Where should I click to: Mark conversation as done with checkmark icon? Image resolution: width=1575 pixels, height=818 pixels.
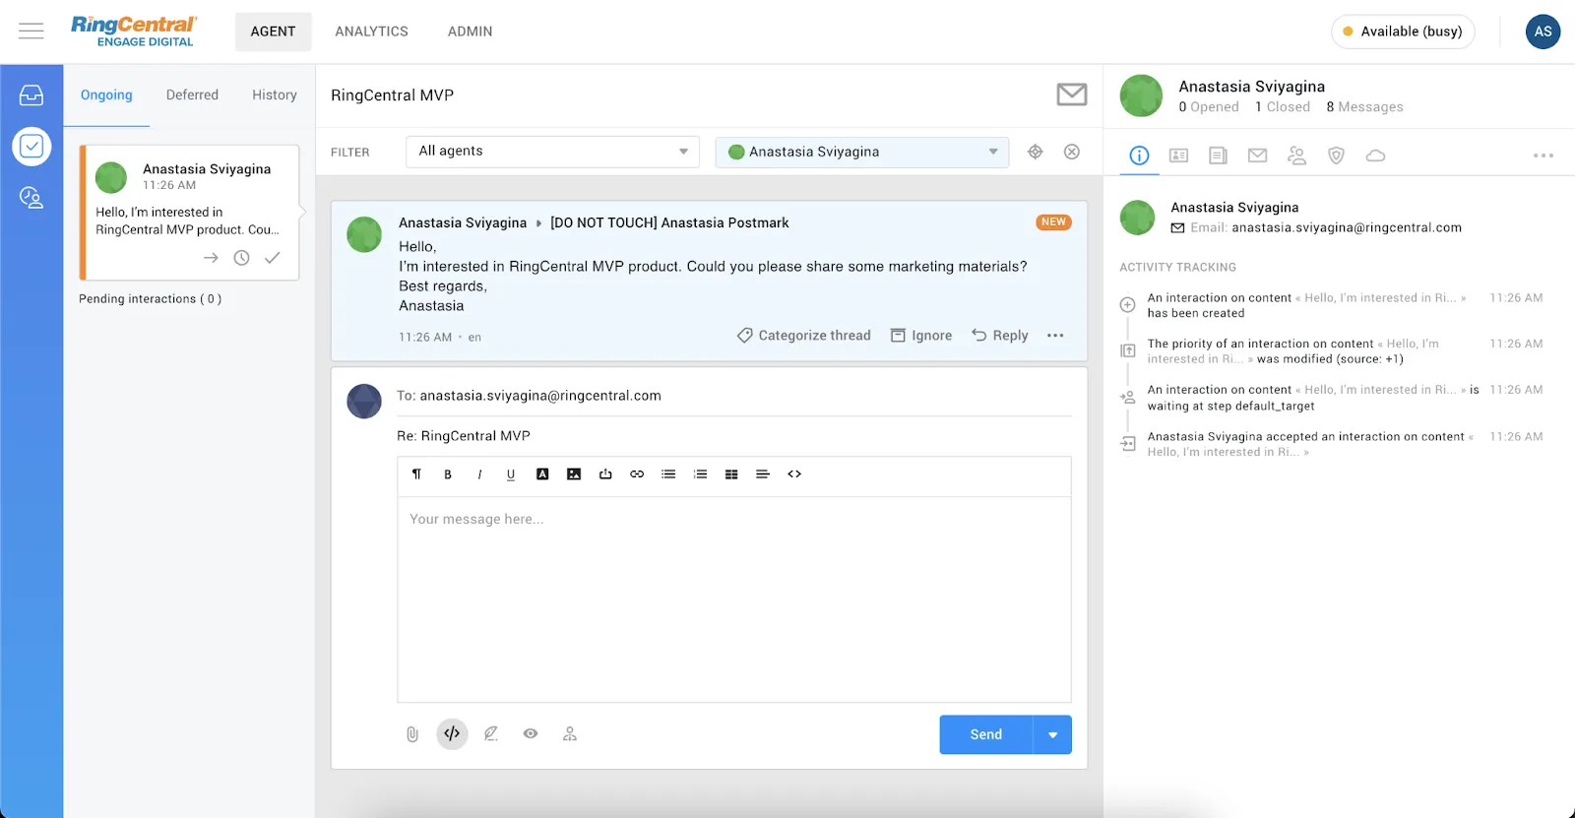tap(273, 258)
